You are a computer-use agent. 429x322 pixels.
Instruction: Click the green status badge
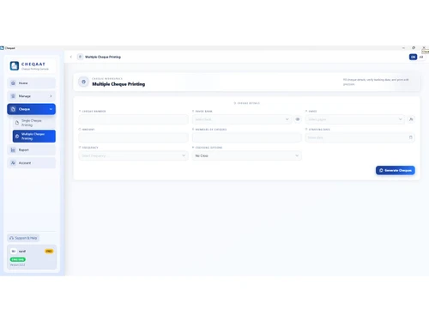click(x=18, y=259)
